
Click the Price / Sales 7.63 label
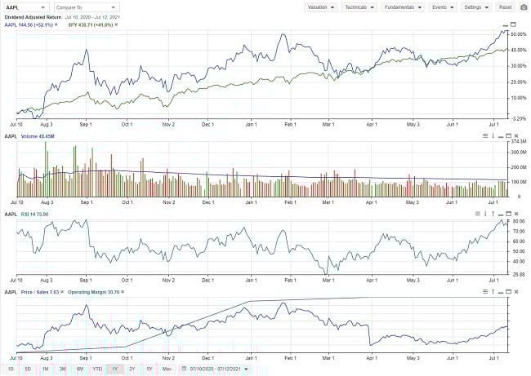[40, 292]
